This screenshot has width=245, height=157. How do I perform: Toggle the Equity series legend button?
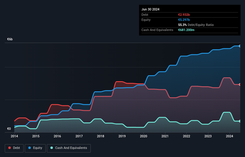coord(35,148)
